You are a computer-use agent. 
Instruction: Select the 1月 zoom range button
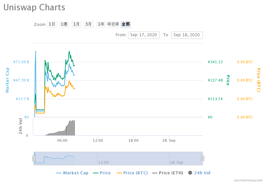[76, 24]
